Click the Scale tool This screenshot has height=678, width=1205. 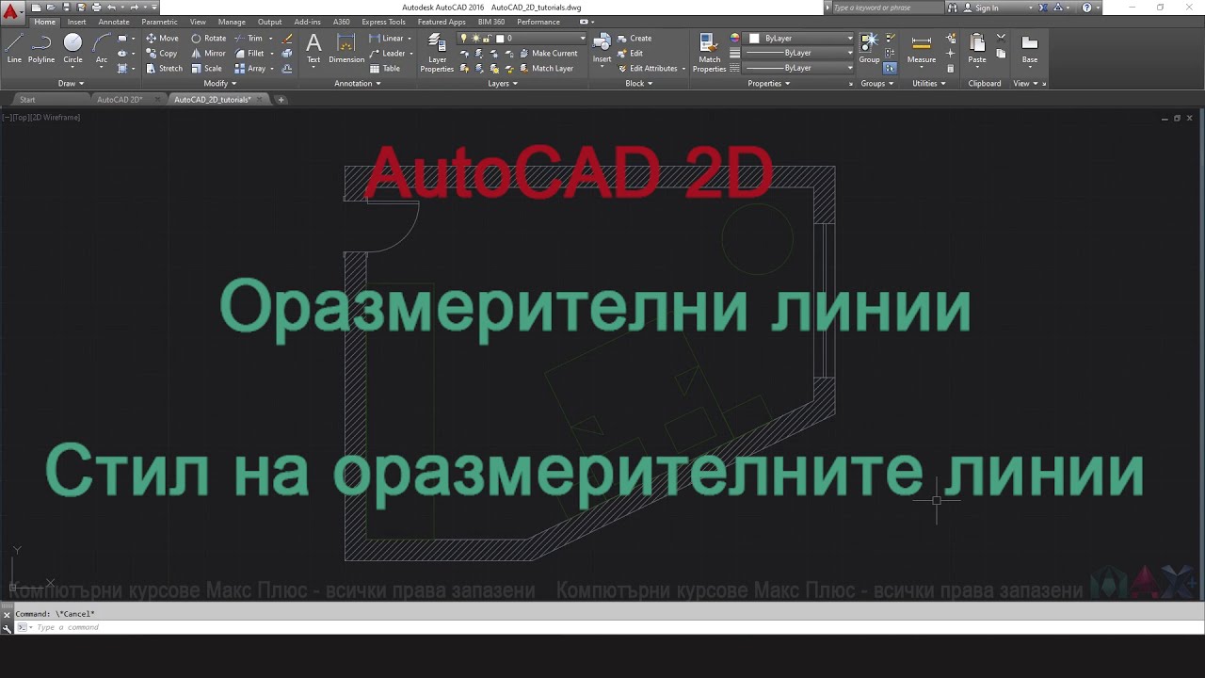point(206,69)
